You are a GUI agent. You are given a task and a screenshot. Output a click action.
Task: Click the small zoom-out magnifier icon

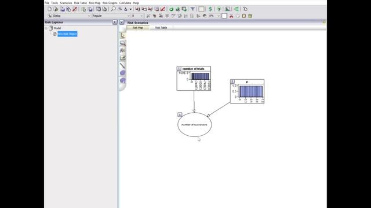pos(120,9)
